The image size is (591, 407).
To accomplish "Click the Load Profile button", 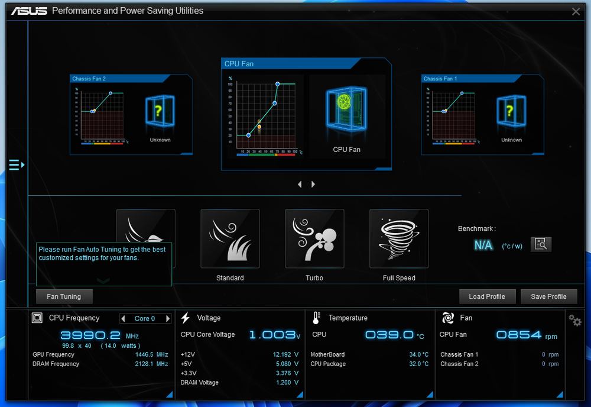I will coord(487,296).
